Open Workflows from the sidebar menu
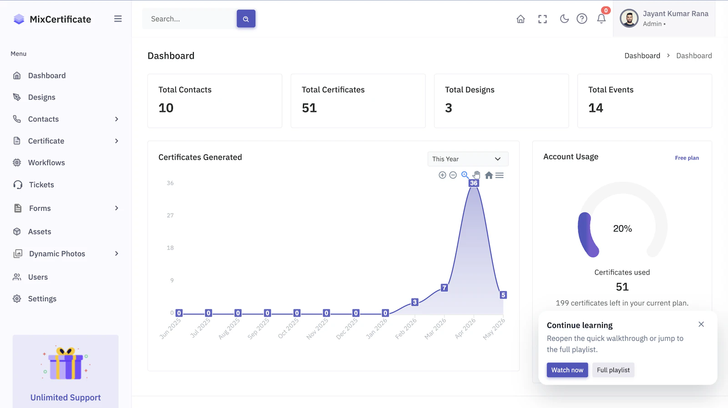Screen dimensions: 728x408 (46, 163)
